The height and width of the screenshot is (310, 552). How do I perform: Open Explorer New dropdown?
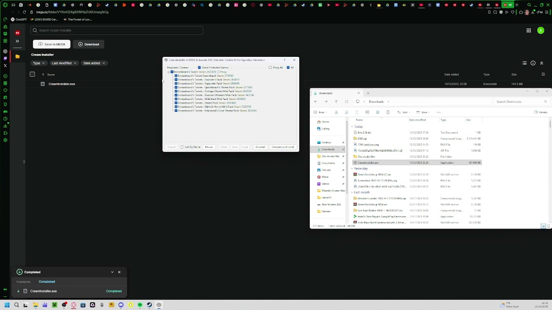[321, 112]
